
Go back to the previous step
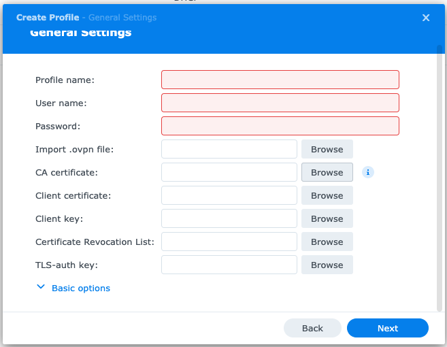click(312, 328)
